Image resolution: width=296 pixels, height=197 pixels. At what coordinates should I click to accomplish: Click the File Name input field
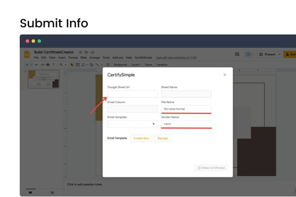(x=186, y=109)
